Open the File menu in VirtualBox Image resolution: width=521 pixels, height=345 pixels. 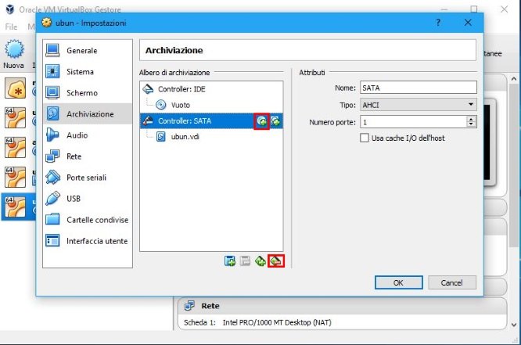click(x=11, y=27)
